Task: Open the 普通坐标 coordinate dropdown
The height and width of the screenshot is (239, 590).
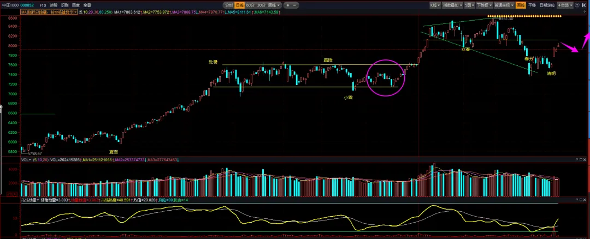Action: (504, 5)
